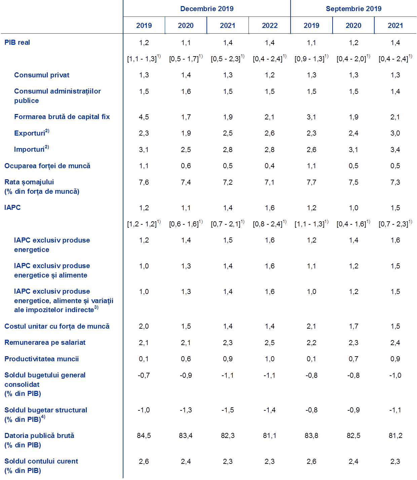Screen dimensions: 417x480
Task: Click the Rata șomajului row label
Action: click(x=29, y=182)
